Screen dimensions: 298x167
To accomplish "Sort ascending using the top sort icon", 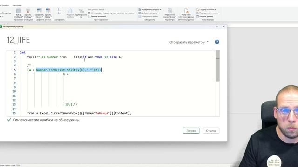I will (59, 10).
